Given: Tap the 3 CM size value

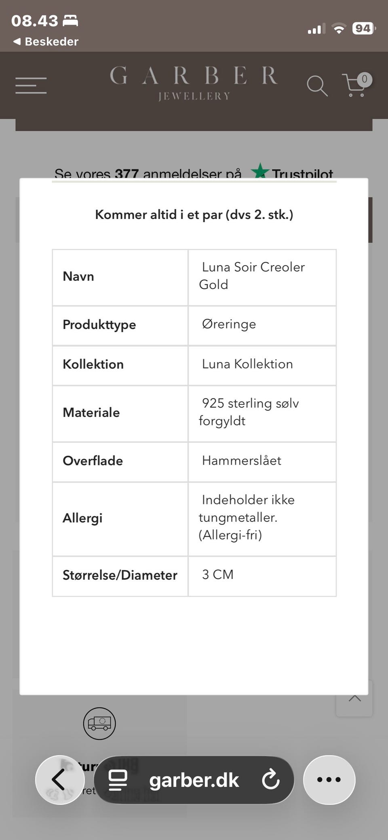Looking at the screenshot, I should tap(218, 575).
